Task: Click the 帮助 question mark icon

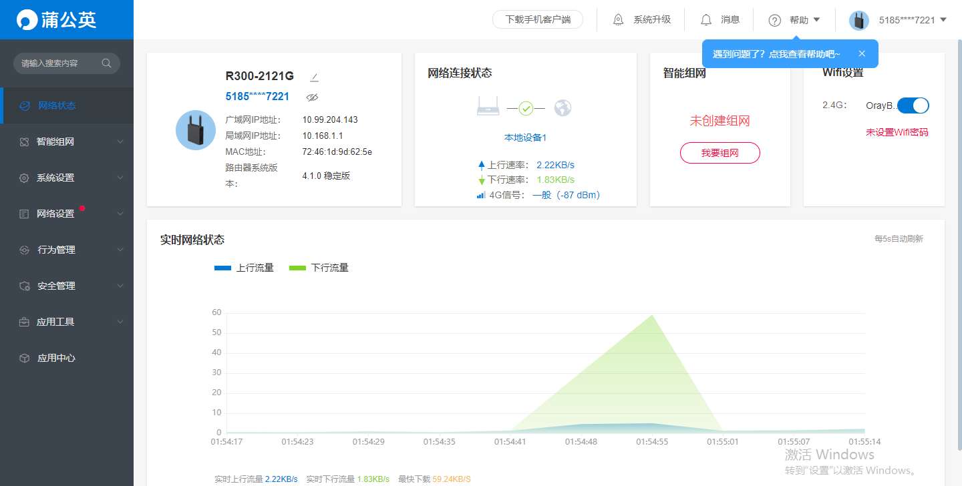Action: 774,19
